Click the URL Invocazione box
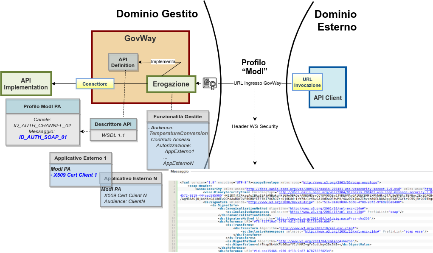The image size is (433, 253). pos(307,82)
